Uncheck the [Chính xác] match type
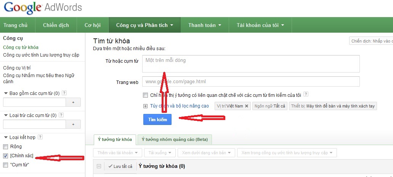 5,156
